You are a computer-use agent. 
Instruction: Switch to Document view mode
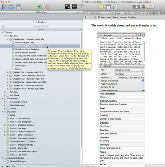click(136, 7)
